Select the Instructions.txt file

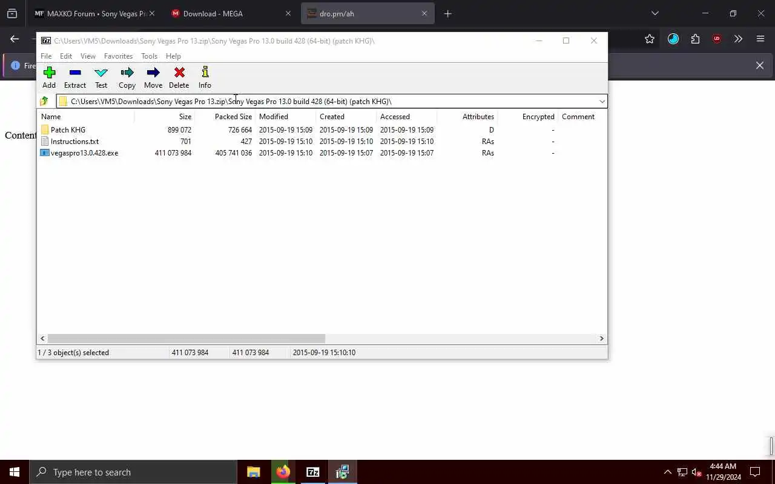coord(70,141)
